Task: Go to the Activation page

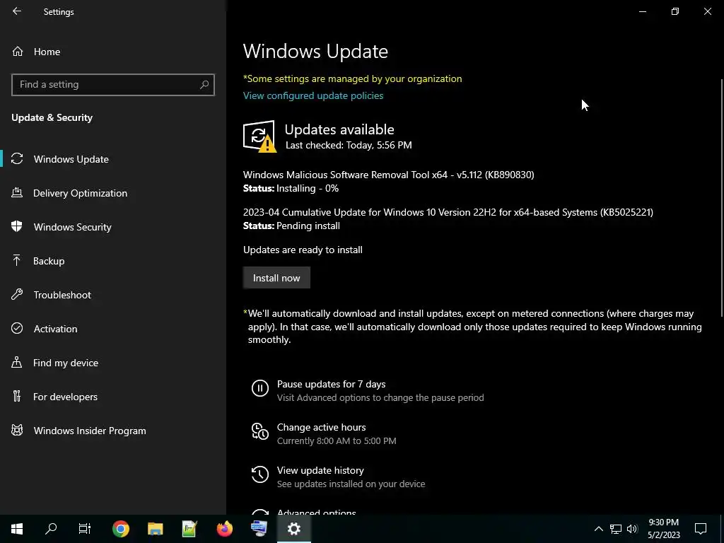Action: [113, 329]
